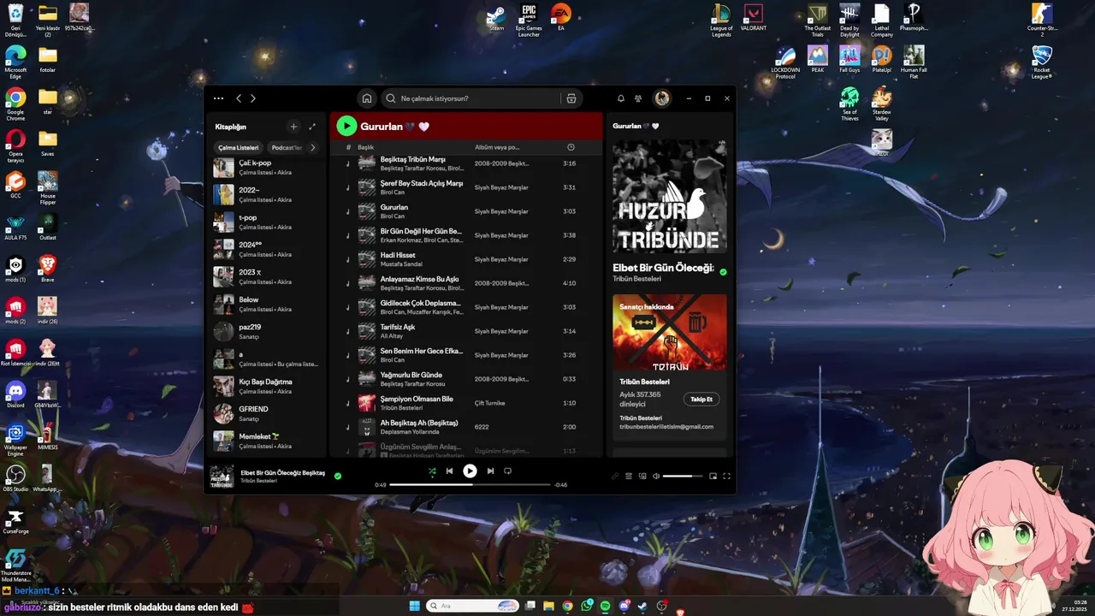The height and width of the screenshot is (616, 1095).
Task: Adjust the Spotify volume slider
Action: (x=683, y=476)
